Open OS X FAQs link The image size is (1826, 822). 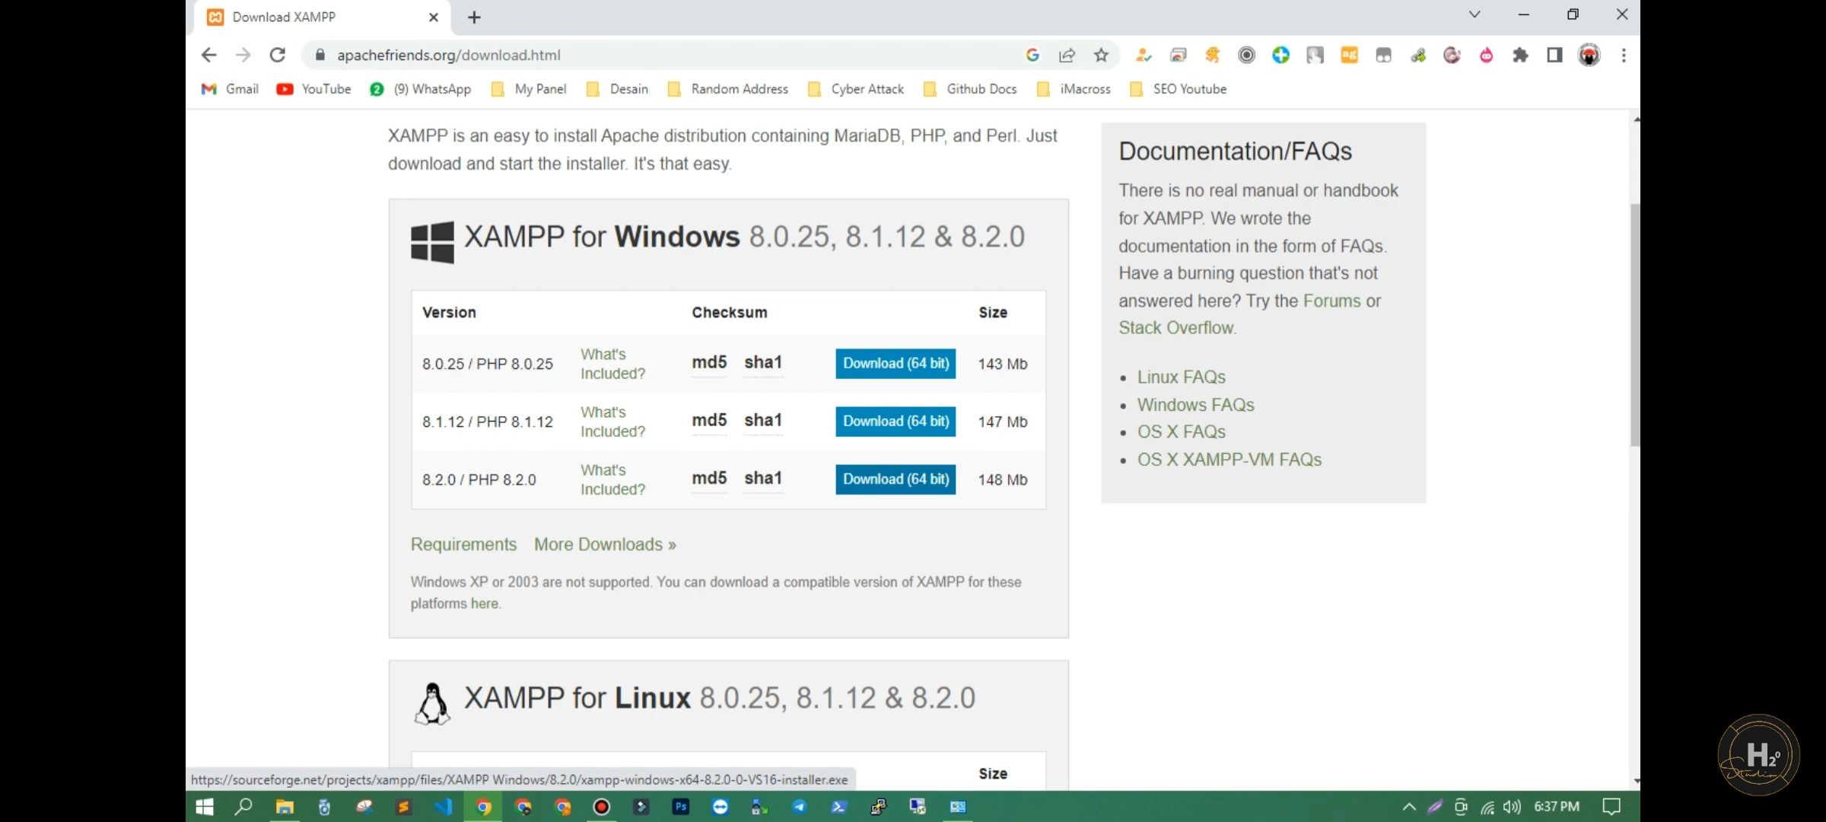[x=1181, y=432]
